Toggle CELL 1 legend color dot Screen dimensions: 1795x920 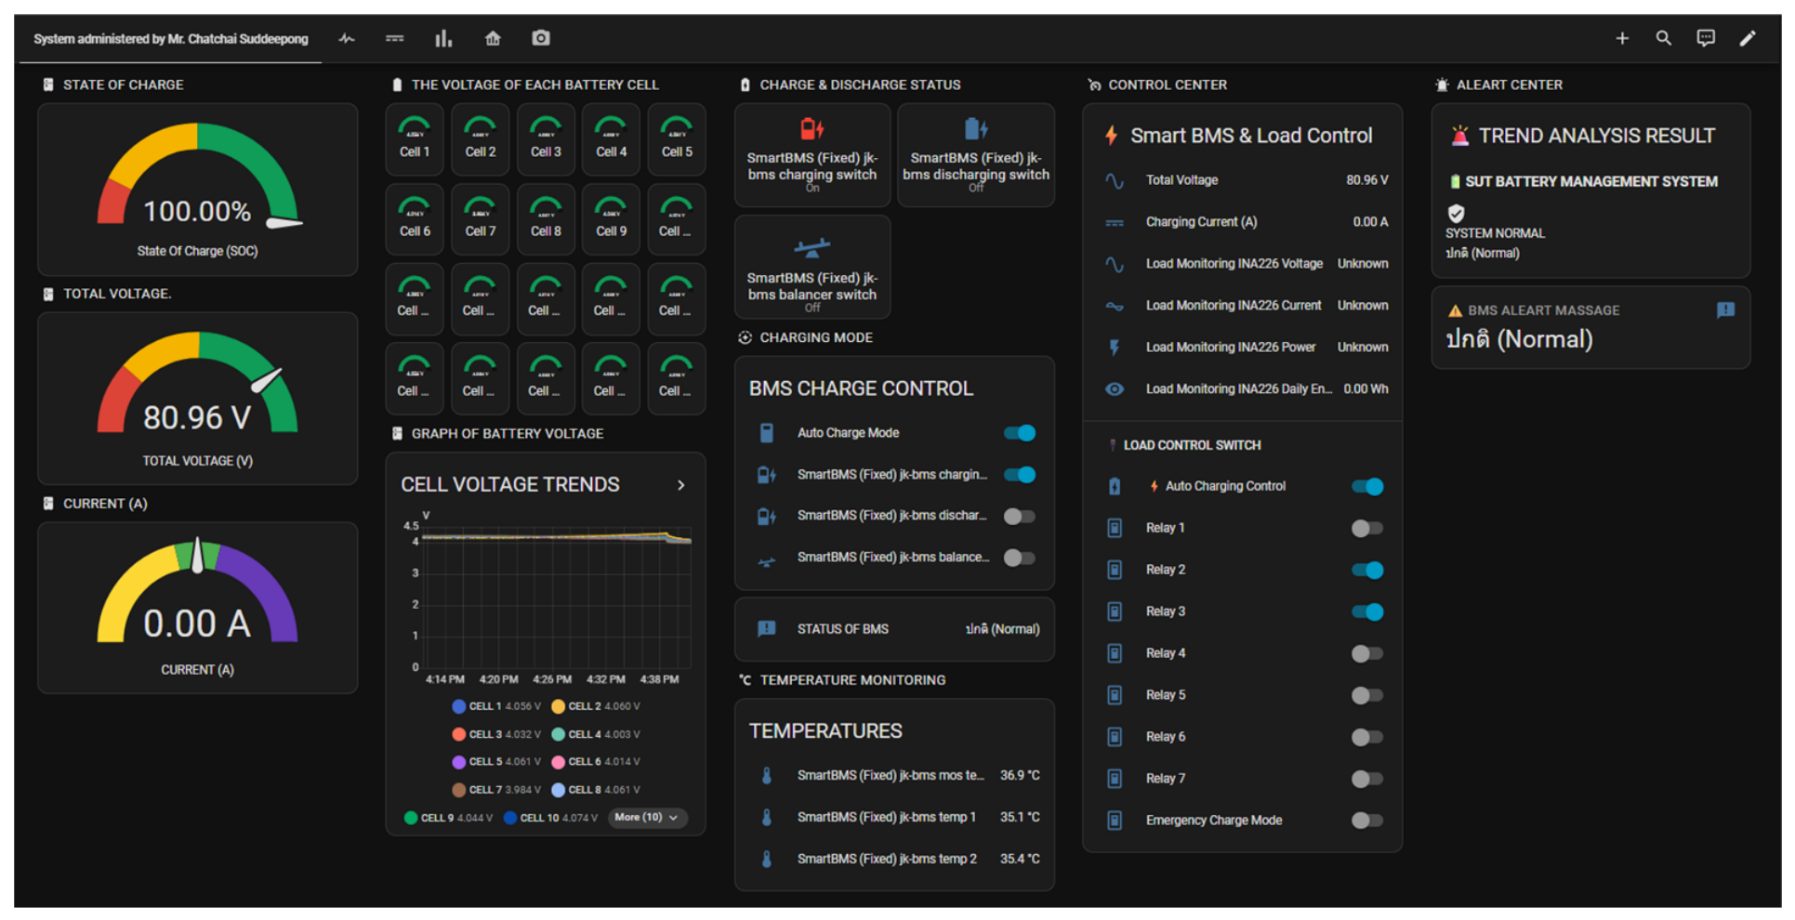(458, 706)
